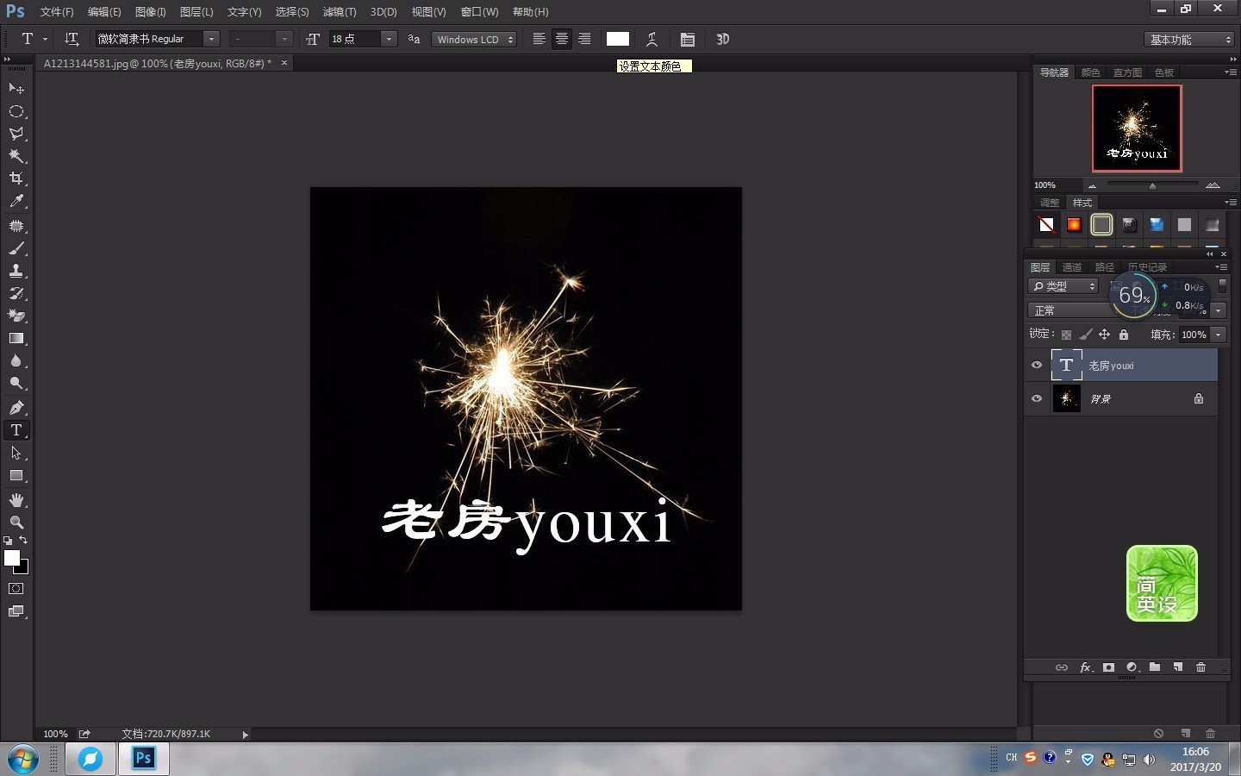Select the Zoom tool in toolbar
1241x776 pixels.
[16, 523]
